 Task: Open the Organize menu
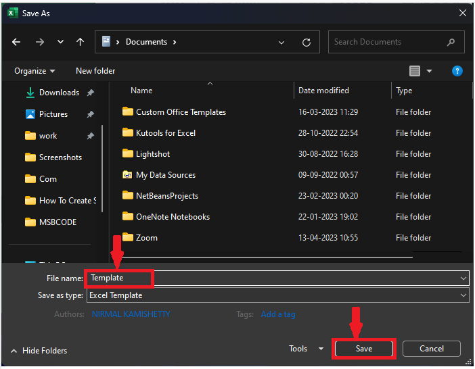(x=34, y=71)
